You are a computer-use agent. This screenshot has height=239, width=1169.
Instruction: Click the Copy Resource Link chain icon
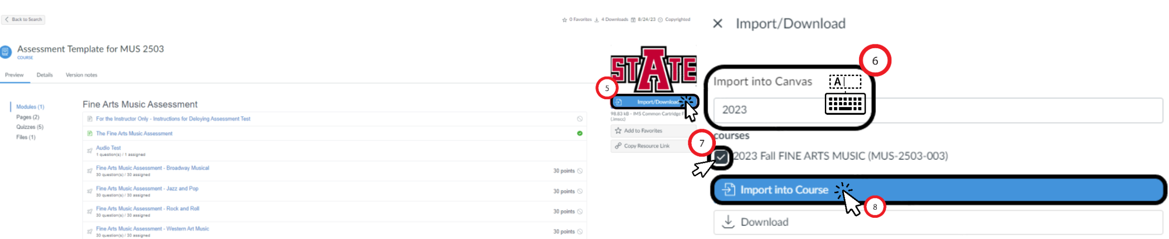click(x=618, y=146)
